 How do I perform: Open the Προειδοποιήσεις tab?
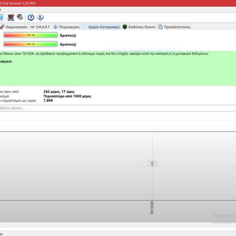pyautogui.click(x=177, y=27)
